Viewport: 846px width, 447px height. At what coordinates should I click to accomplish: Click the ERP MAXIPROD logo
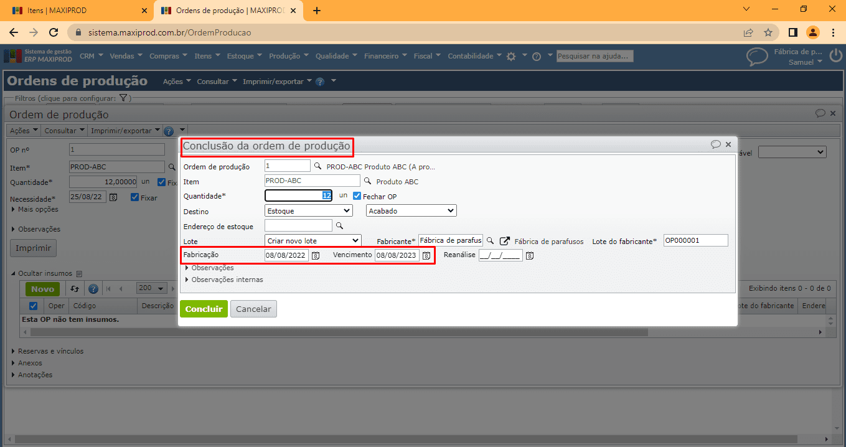pyautogui.click(x=37, y=56)
